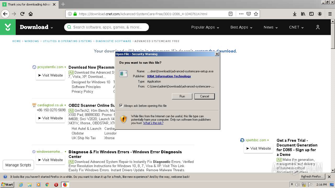Go to HOME breadcrumb
This screenshot has height=188, width=335.
click(x=16, y=41)
